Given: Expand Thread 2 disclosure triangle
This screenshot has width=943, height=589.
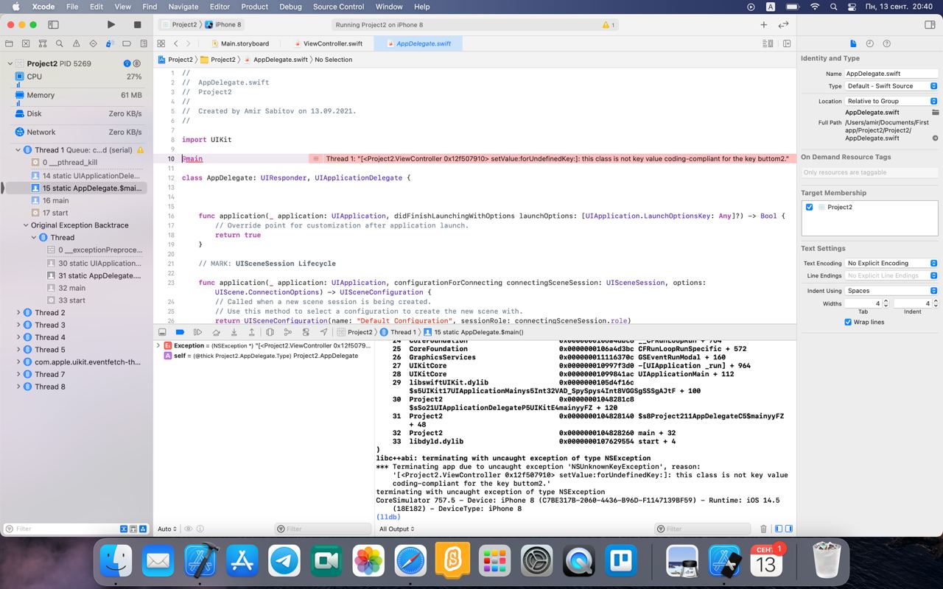Looking at the screenshot, I should point(18,312).
